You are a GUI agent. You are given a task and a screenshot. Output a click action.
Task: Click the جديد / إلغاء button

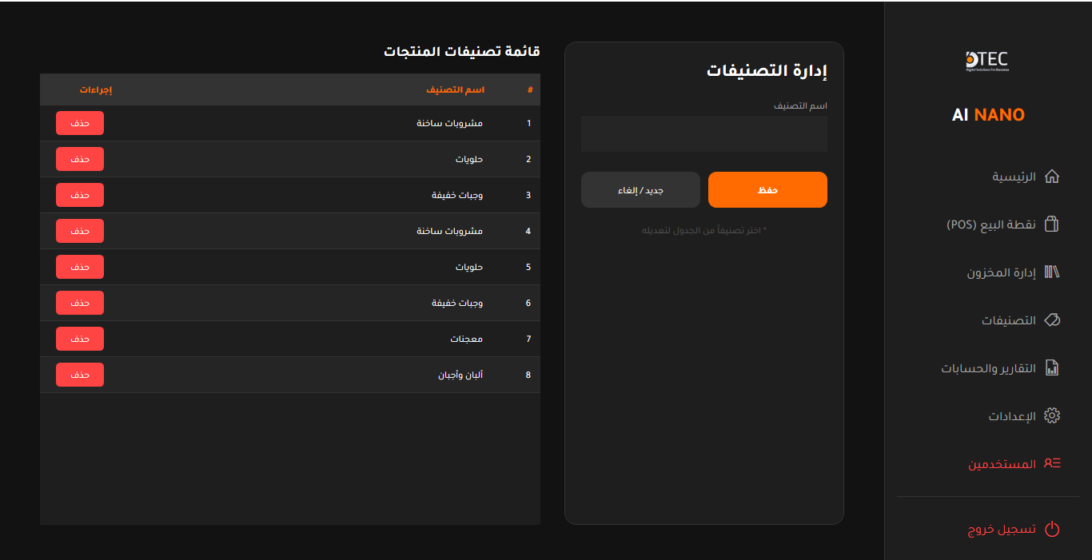pyautogui.click(x=640, y=189)
